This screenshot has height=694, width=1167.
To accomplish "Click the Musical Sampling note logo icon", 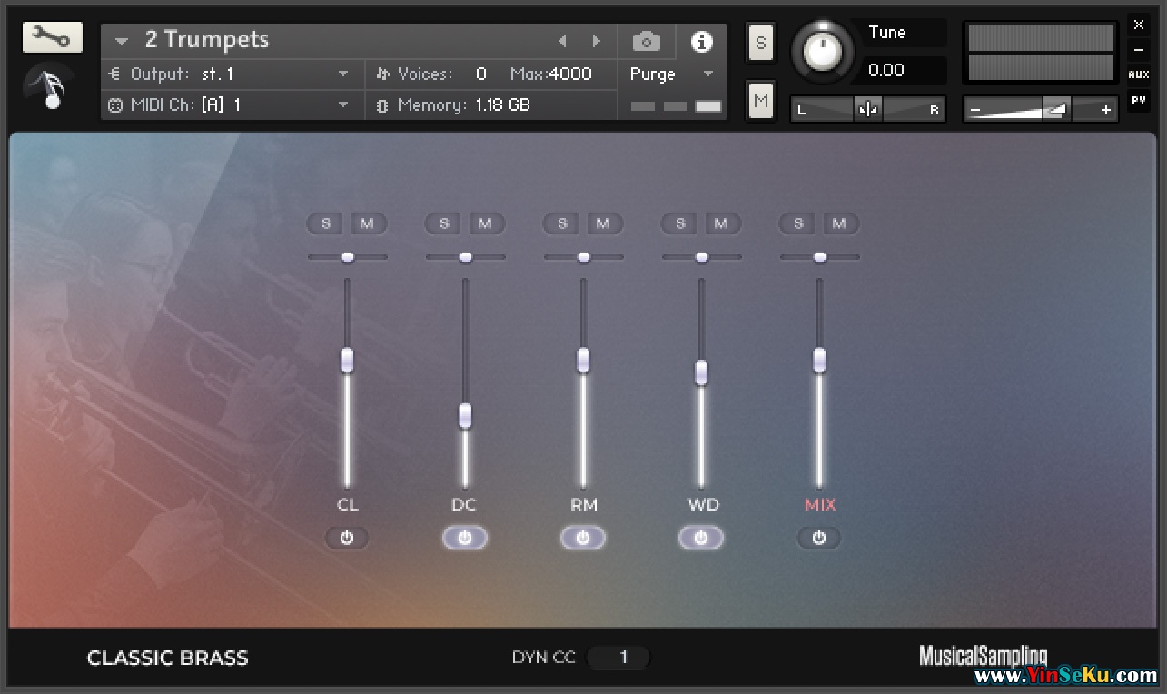I will [51, 89].
